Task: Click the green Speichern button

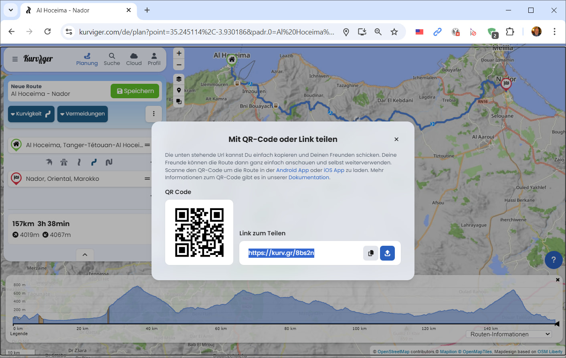Action: tap(135, 91)
